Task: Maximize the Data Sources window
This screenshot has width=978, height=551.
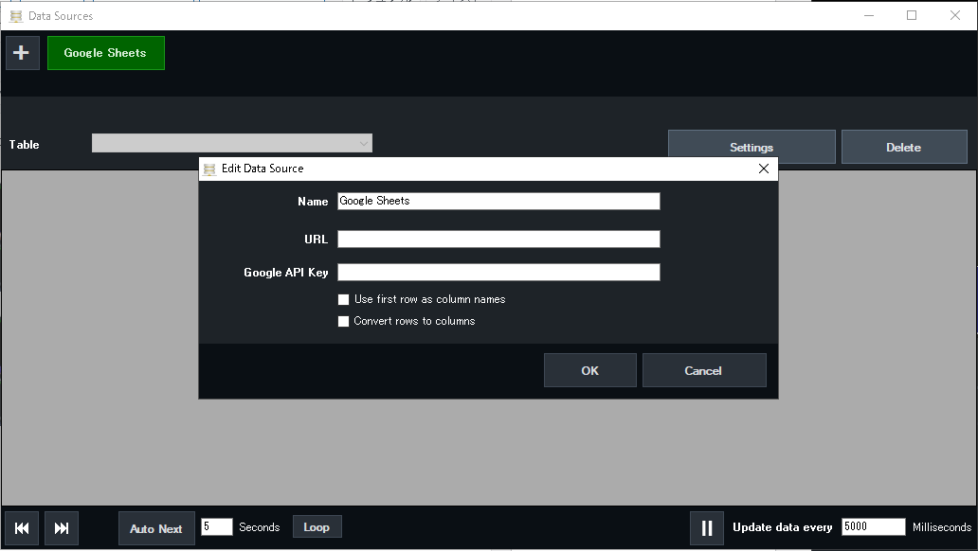Action: point(912,15)
